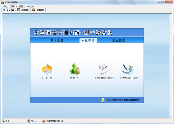Open the 视图(V) menu
This screenshot has width=174, height=124.
coord(22,7)
